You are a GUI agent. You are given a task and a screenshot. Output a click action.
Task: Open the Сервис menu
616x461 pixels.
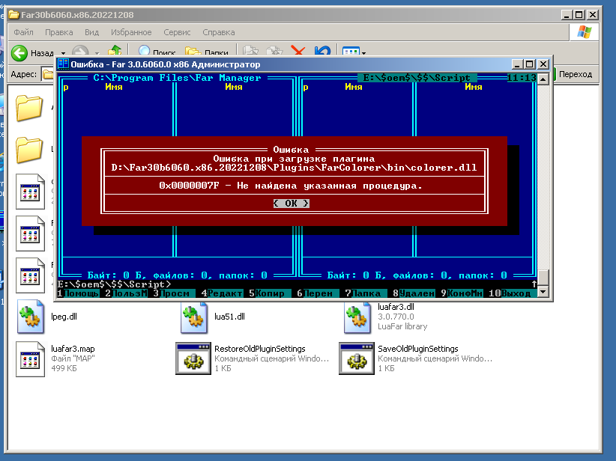tap(177, 32)
